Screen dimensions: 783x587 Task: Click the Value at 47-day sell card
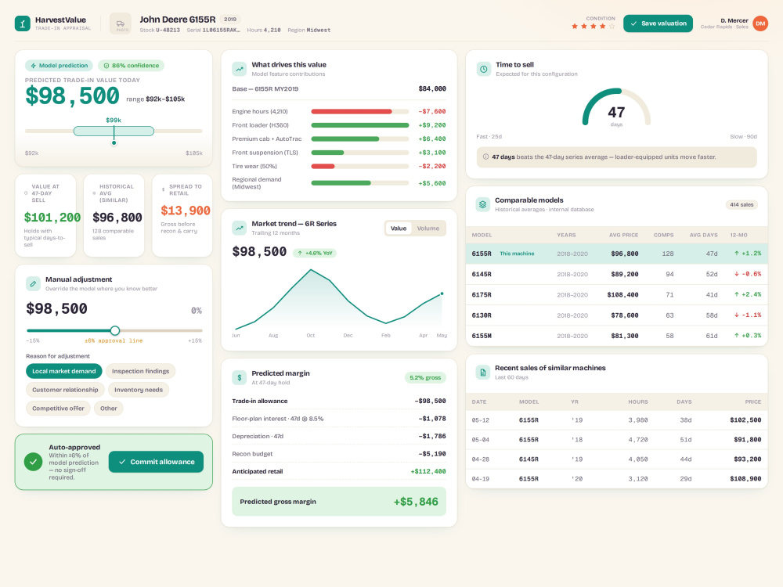coord(45,215)
